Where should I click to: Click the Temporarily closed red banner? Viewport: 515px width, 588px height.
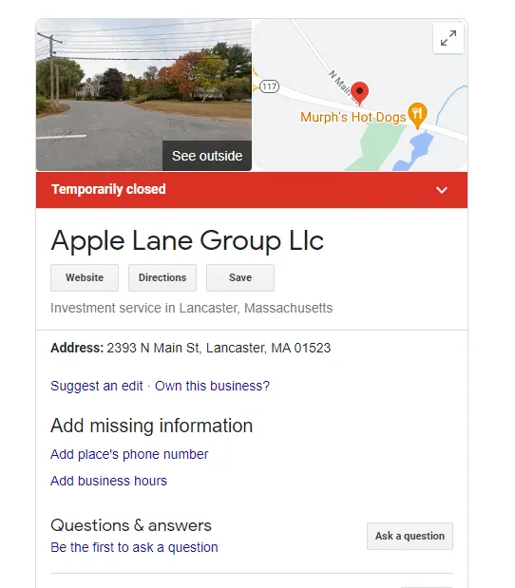(x=252, y=190)
